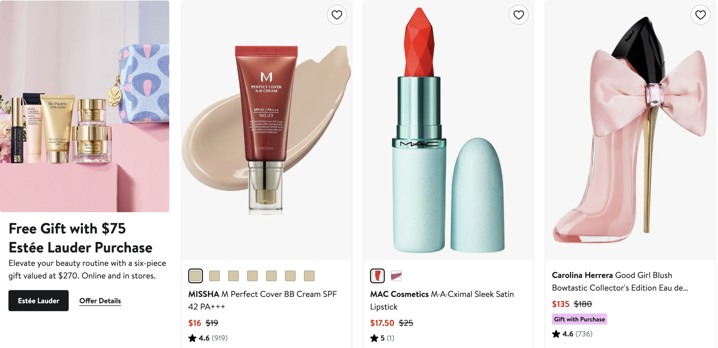Viewport: 718px width, 348px height.
Task: Open the Estée Lauder gift set promo image
Action: (84, 106)
